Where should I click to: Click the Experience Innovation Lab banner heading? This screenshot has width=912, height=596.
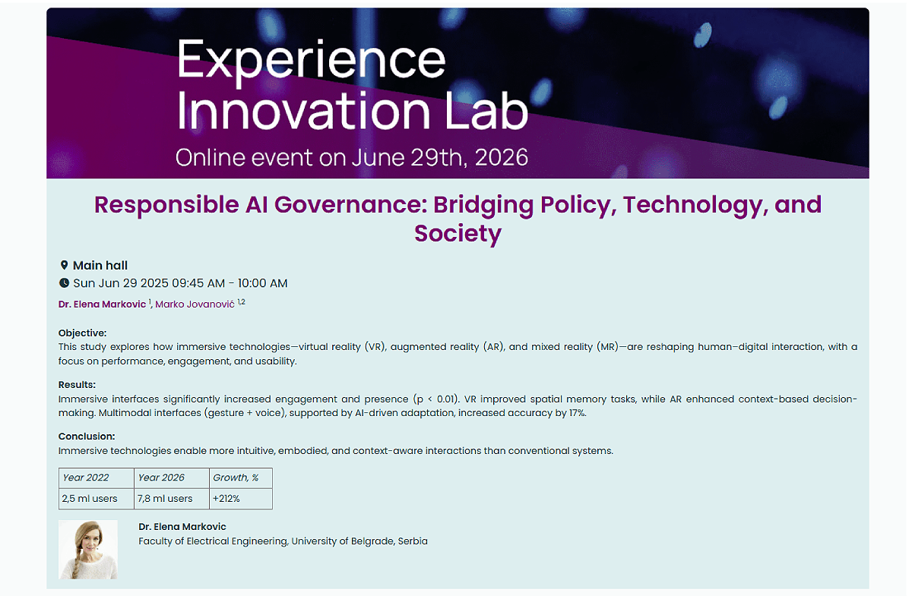coord(352,85)
